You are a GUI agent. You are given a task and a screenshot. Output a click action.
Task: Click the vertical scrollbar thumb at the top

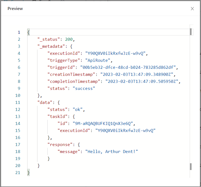point(191,32)
